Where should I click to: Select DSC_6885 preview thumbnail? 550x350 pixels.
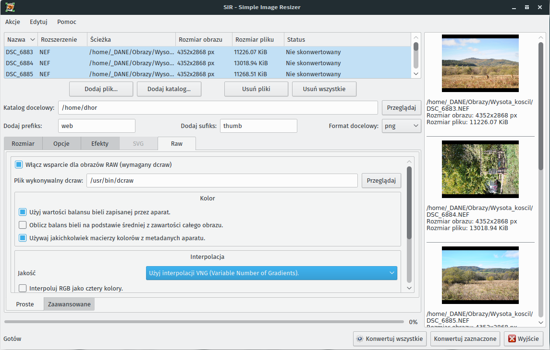[x=480, y=275]
